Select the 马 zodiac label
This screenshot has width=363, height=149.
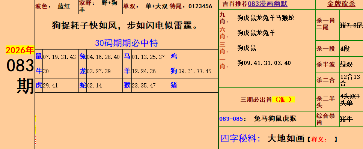click(x=127, y=56)
